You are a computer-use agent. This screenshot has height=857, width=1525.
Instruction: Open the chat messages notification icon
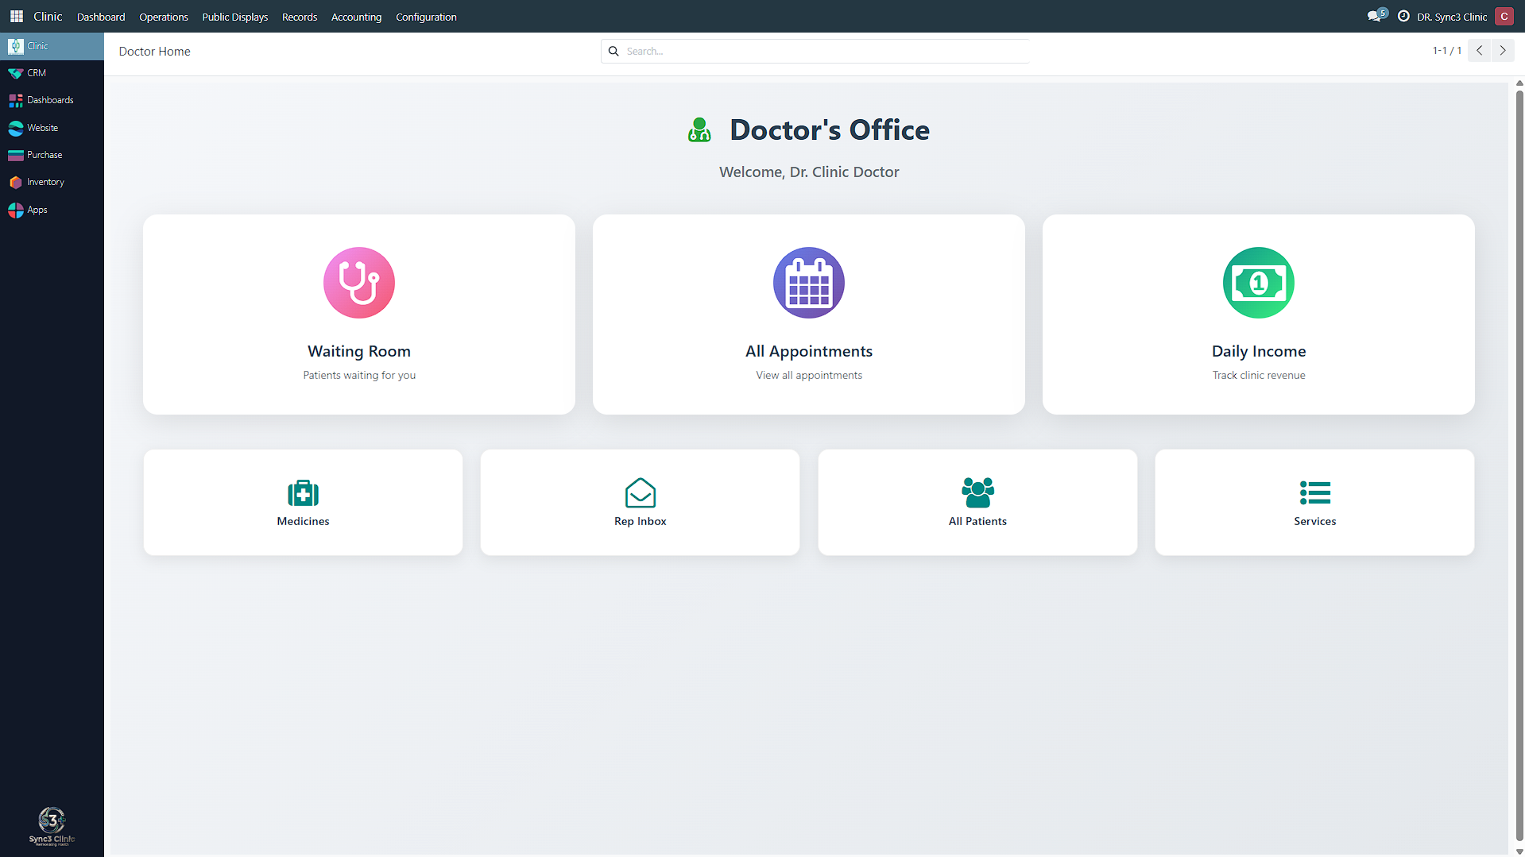point(1374,17)
